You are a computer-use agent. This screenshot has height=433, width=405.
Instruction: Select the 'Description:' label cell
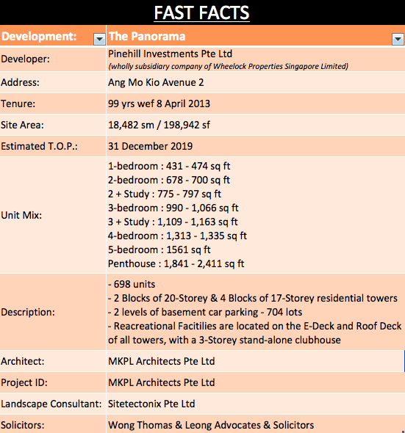coord(53,312)
